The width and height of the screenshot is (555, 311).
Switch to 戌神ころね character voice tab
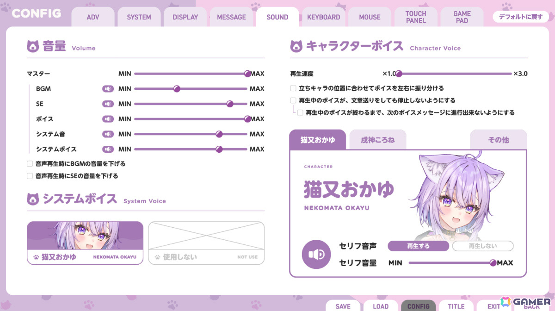pos(378,140)
